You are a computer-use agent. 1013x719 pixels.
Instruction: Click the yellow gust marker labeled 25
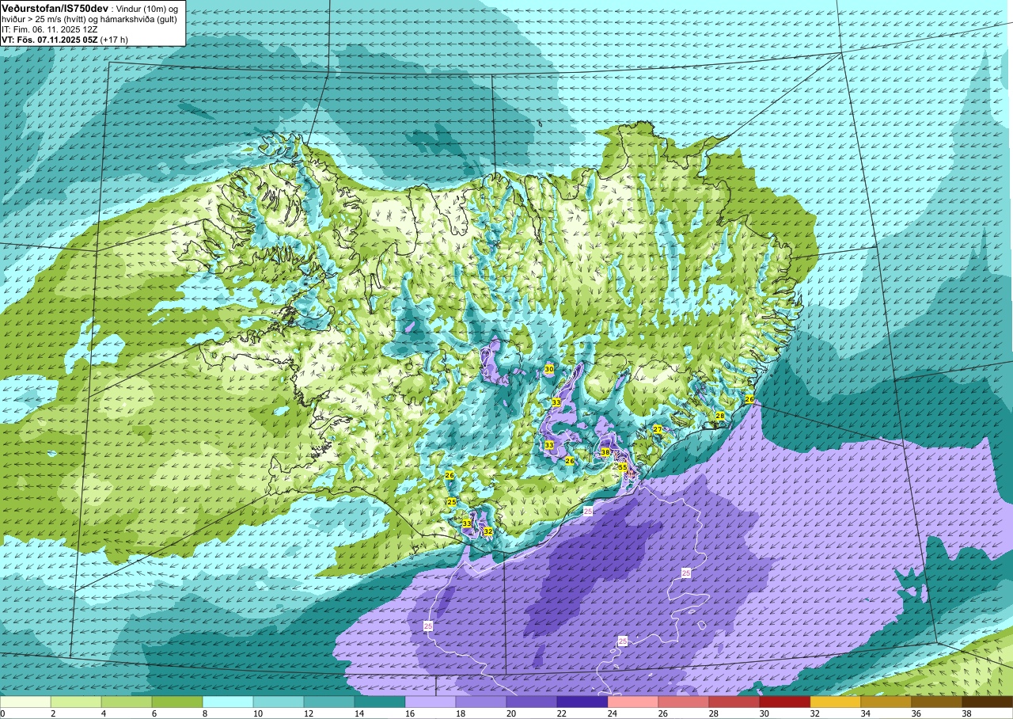(x=452, y=502)
